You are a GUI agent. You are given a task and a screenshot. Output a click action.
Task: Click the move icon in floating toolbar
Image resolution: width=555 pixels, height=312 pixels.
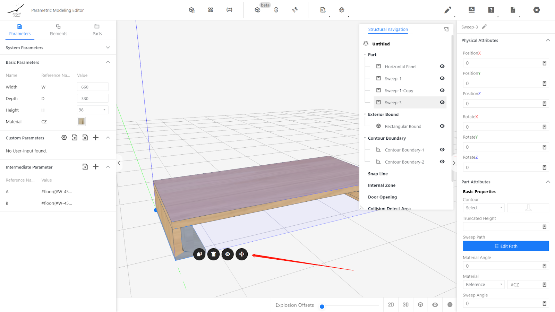coord(242,254)
